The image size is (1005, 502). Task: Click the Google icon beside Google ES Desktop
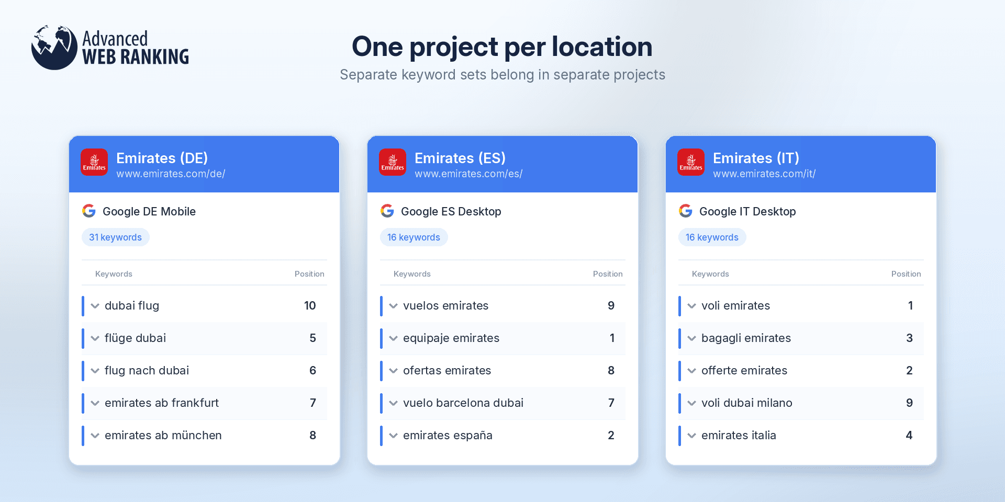coord(387,211)
